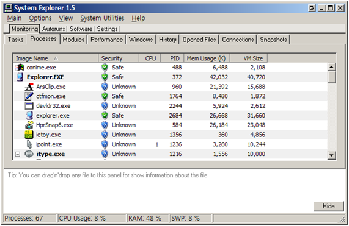Click the Explorer.EXE computer icon

tap(20, 77)
